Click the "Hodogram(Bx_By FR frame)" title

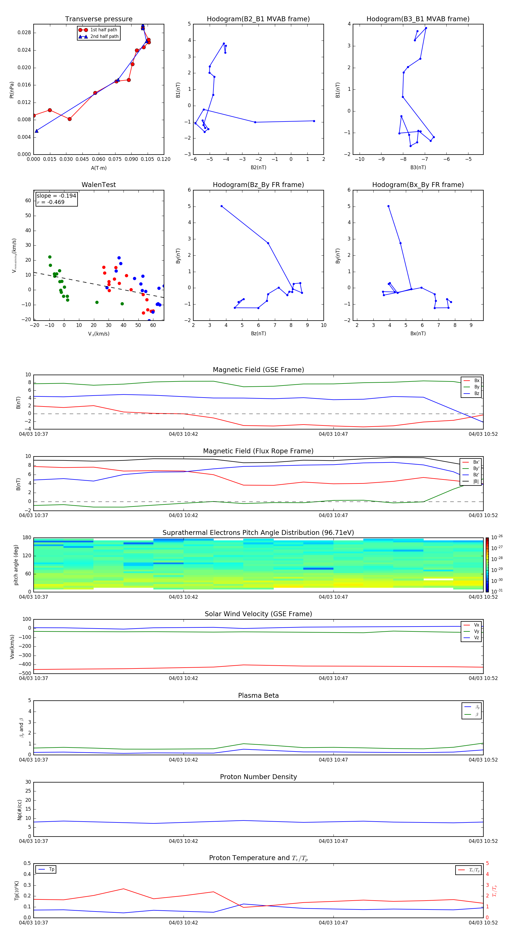point(418,185)
